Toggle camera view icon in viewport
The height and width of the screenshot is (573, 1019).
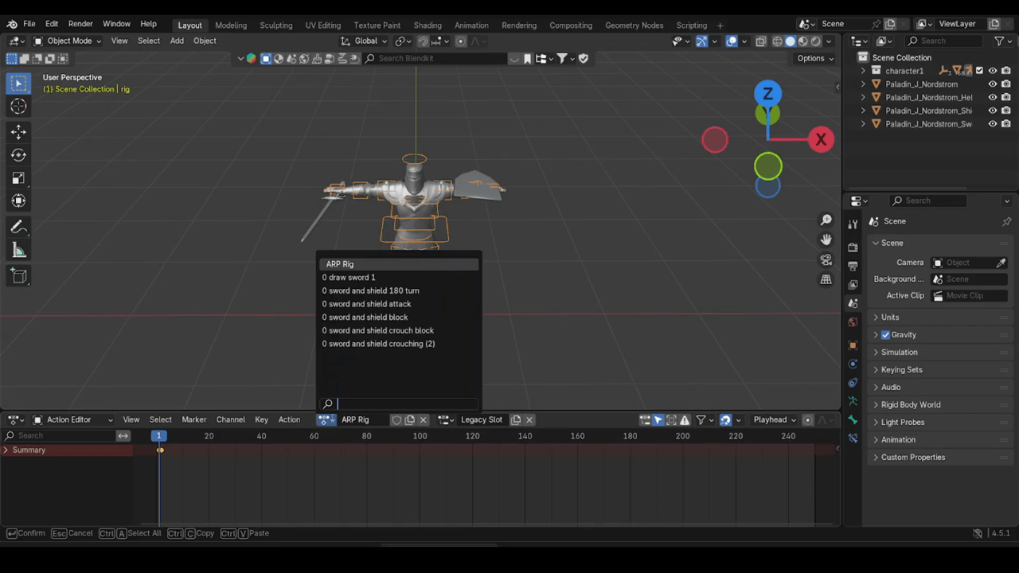tap(826, 259)
